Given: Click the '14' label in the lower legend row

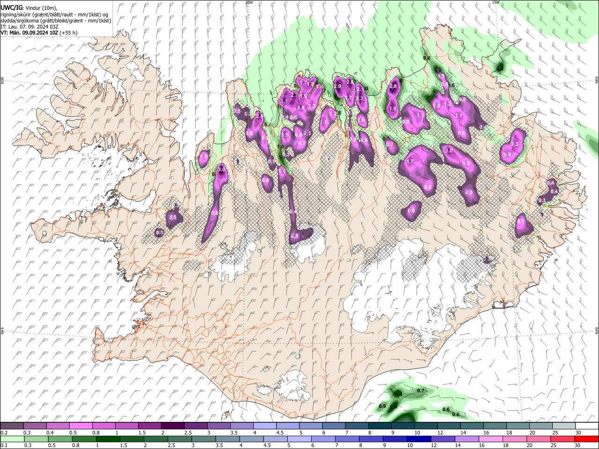Looking at the screenshot, I should [459, 446].
